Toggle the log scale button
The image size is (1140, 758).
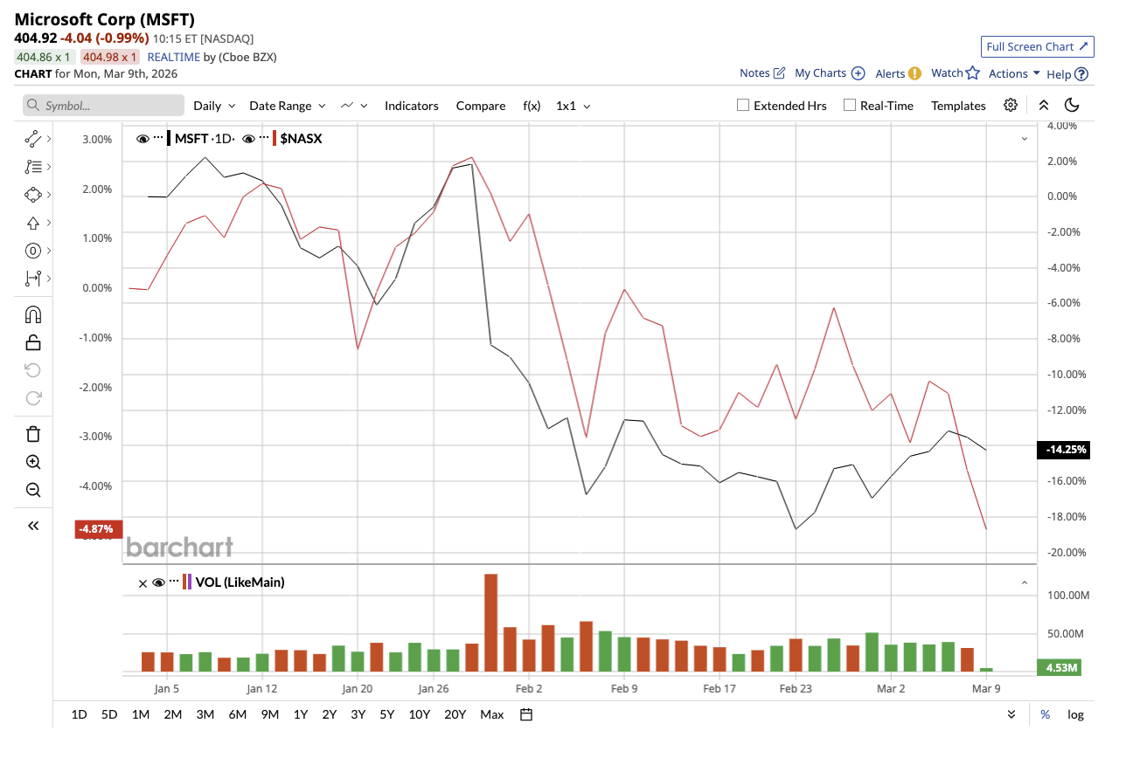coord(1075,714)
